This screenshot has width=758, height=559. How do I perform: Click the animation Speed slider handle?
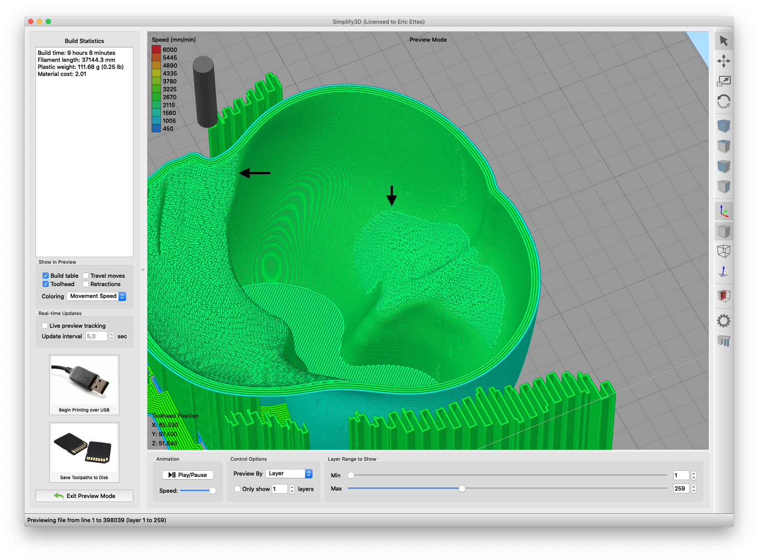point(212,491)
